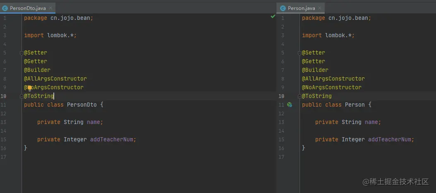The width and height of the screenshot is (436, 193).
Task: Click Integer type in PersonDto.java line 15
Action: point(75,139)
